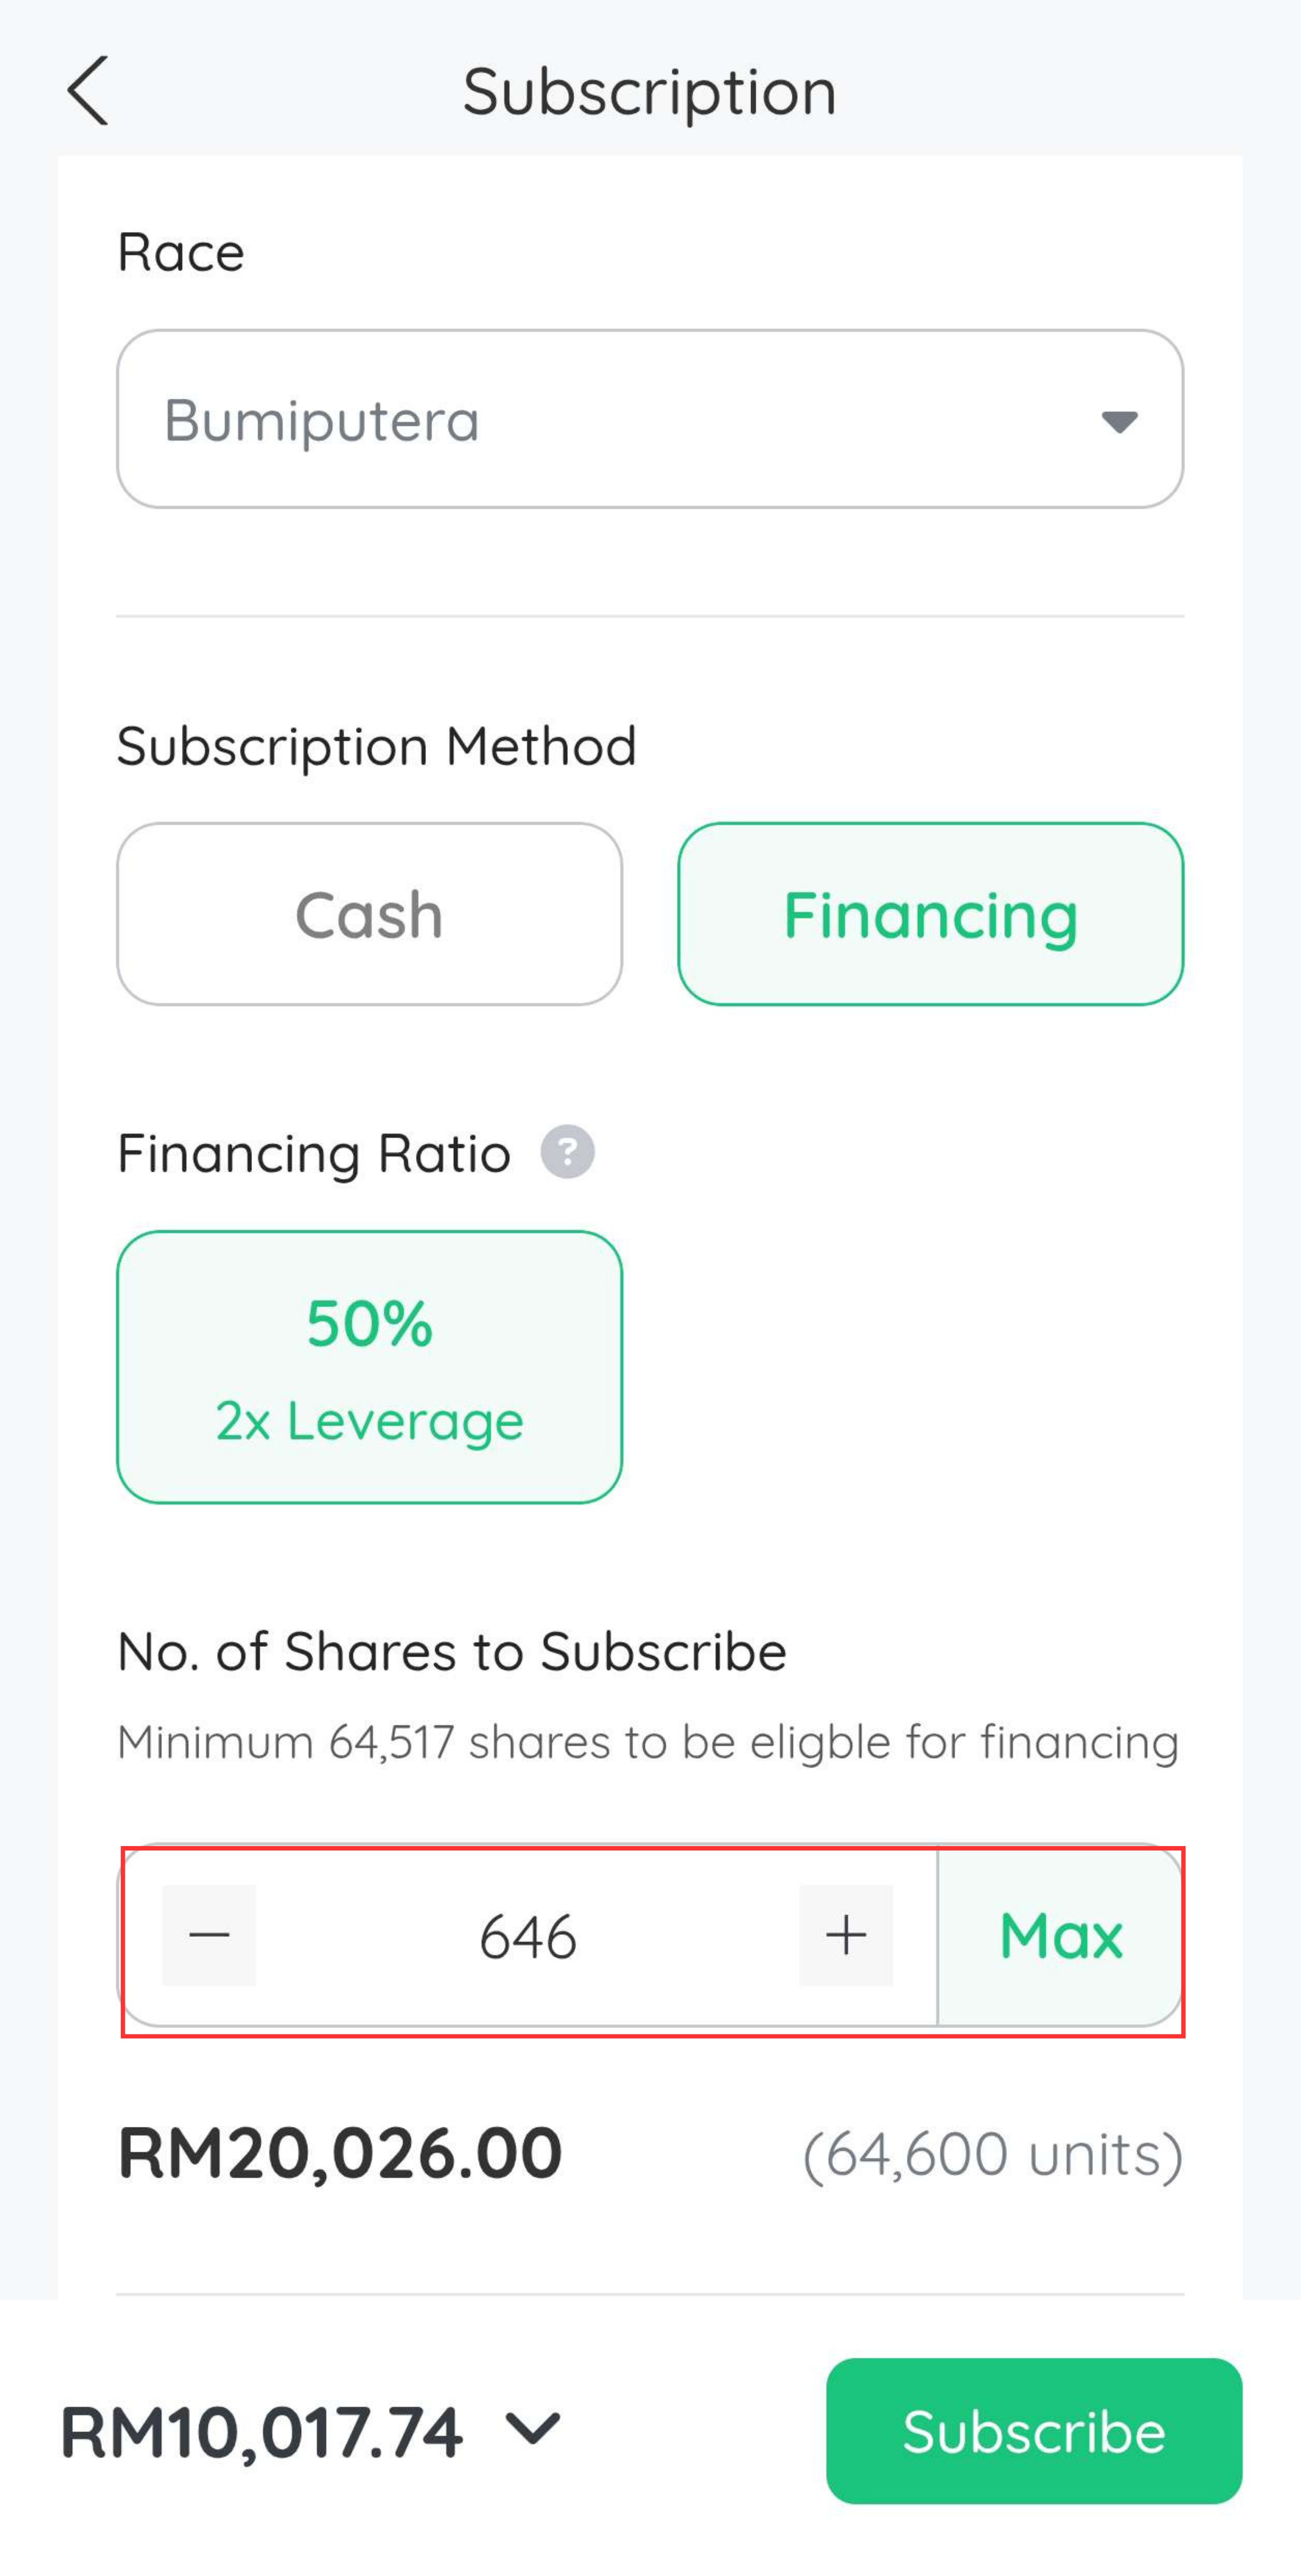Choose the 50% 2x Leverage ratio
This screenshot has height=2576, width=1301.
click(x=369, y=1366)
